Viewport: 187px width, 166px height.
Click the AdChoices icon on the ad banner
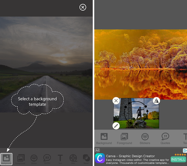185,151
